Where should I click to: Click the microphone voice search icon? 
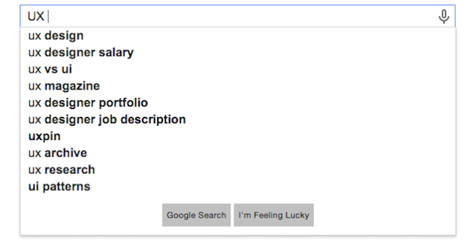444,17
